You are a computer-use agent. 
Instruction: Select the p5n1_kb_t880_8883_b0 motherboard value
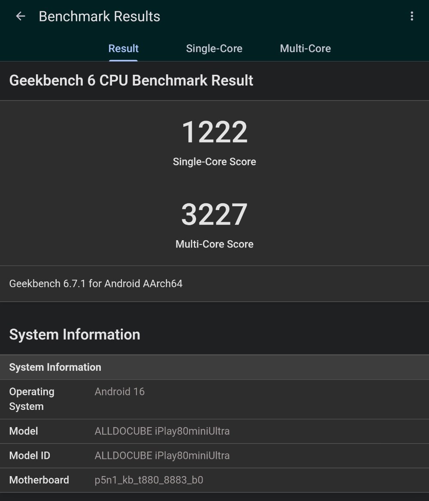149,480
